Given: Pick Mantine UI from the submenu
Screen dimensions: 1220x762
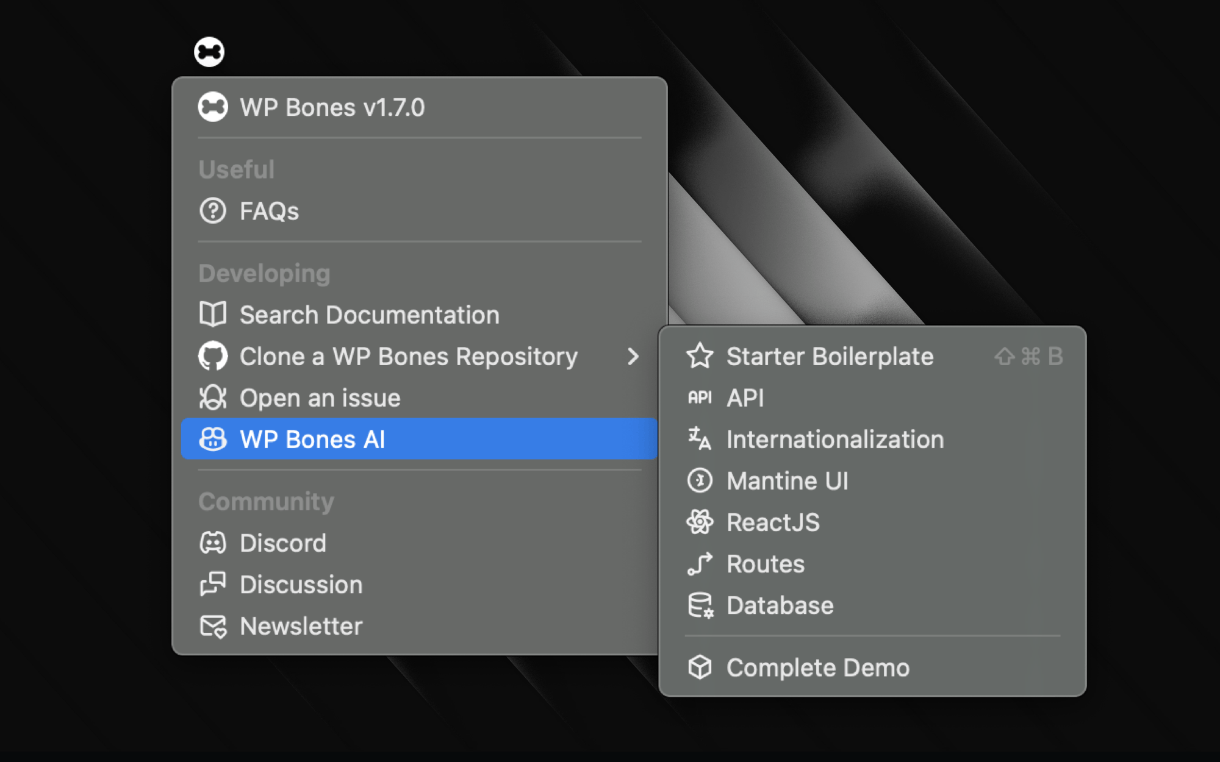Looking at the screenshot, I should 787,481.
